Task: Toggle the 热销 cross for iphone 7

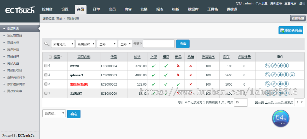Action: (190, 75)
